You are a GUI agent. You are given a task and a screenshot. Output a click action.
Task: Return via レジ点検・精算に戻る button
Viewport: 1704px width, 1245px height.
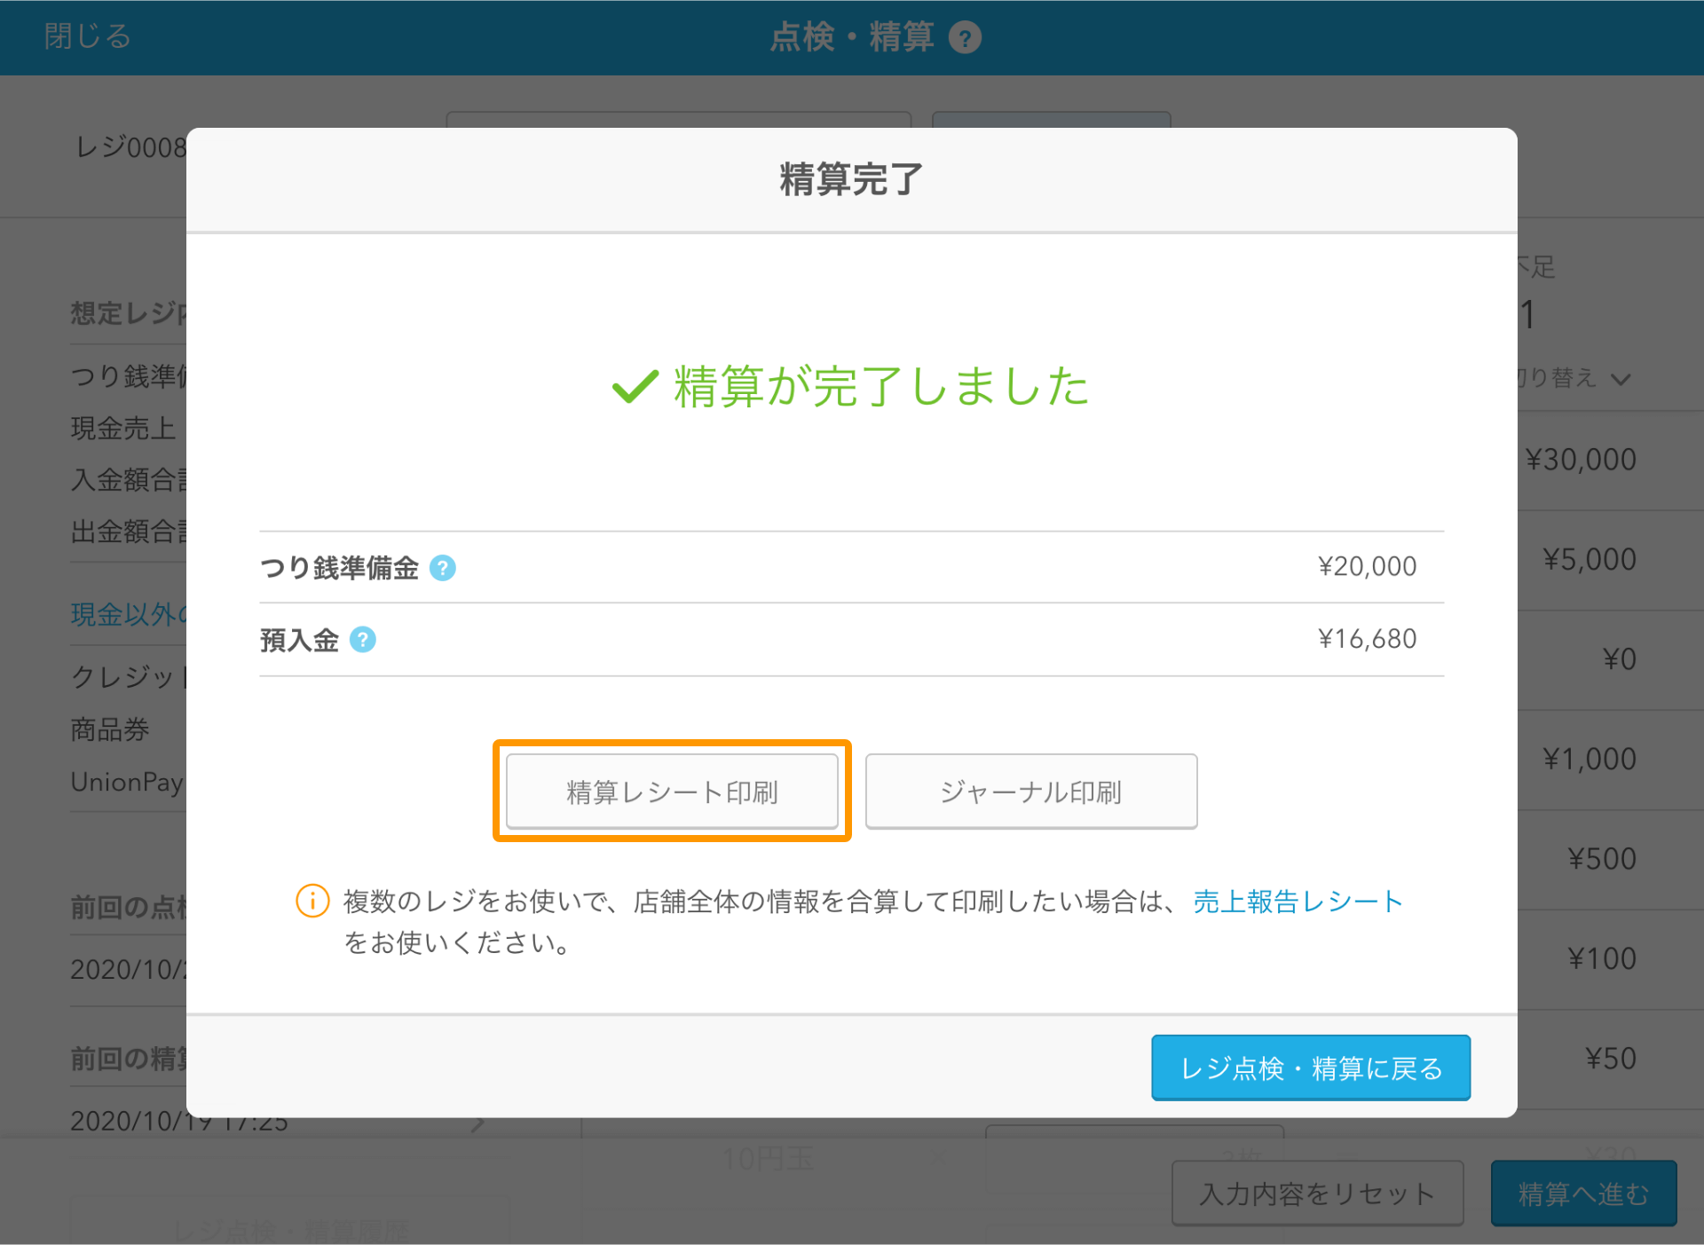[1311, 1068]
